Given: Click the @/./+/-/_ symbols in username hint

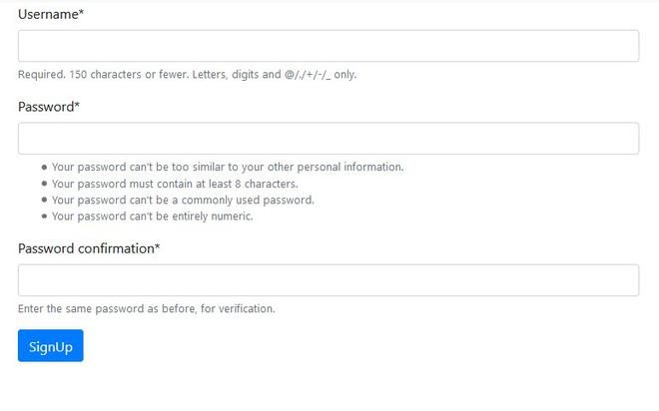Looking at the screenshot, I should click(x=308, y=75).
